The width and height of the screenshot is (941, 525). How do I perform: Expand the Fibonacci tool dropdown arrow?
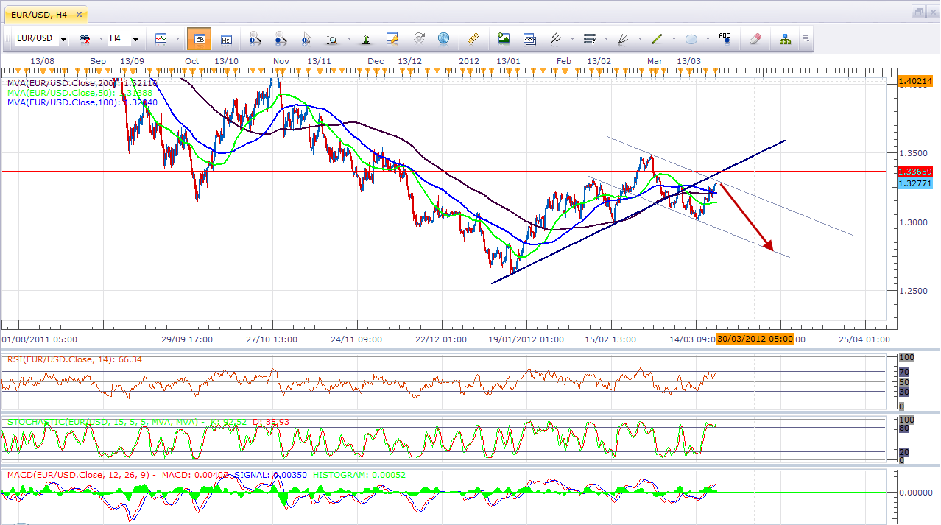(605, 39)
